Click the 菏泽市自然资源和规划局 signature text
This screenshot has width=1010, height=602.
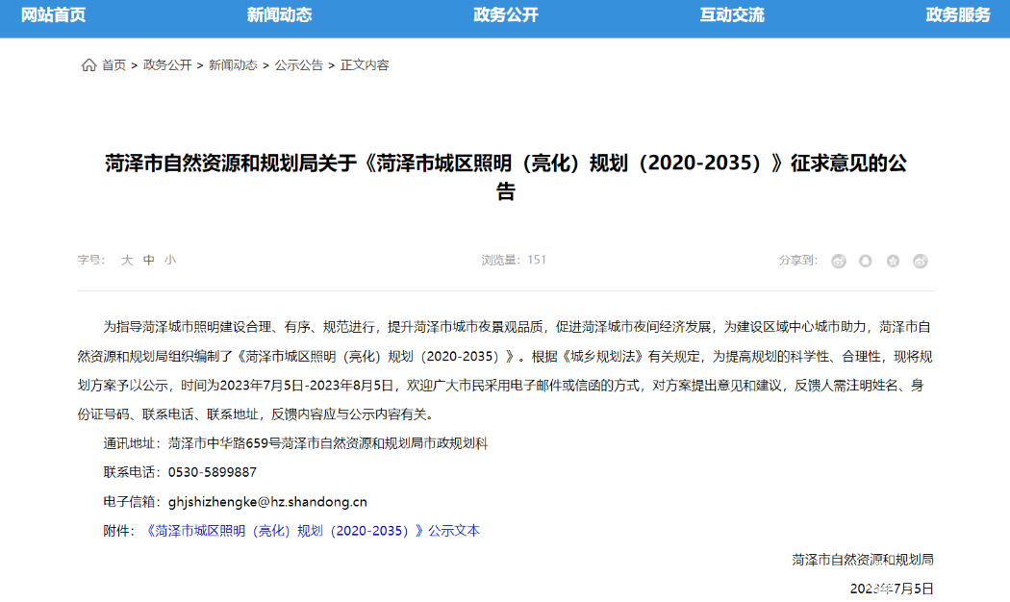pos(863,560)
